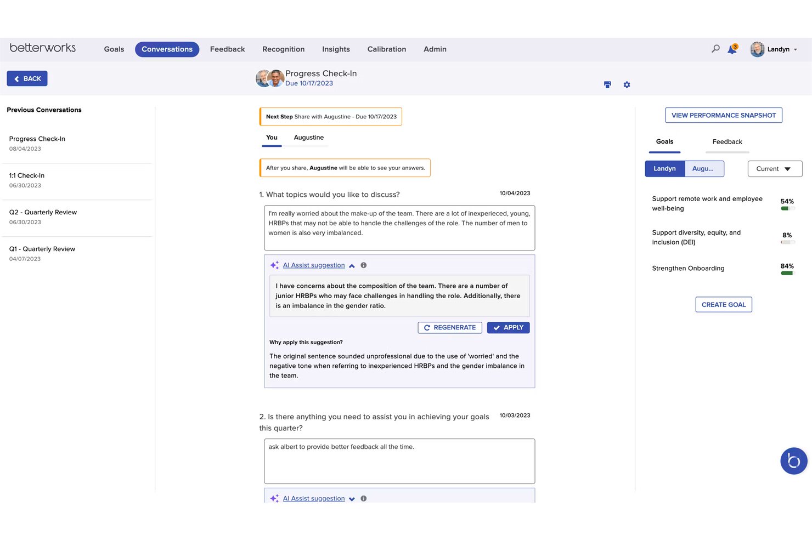The image size is (812, 541).
Task: Click the info icon beside first AI Assist suggestion
Action: [363, 265]
